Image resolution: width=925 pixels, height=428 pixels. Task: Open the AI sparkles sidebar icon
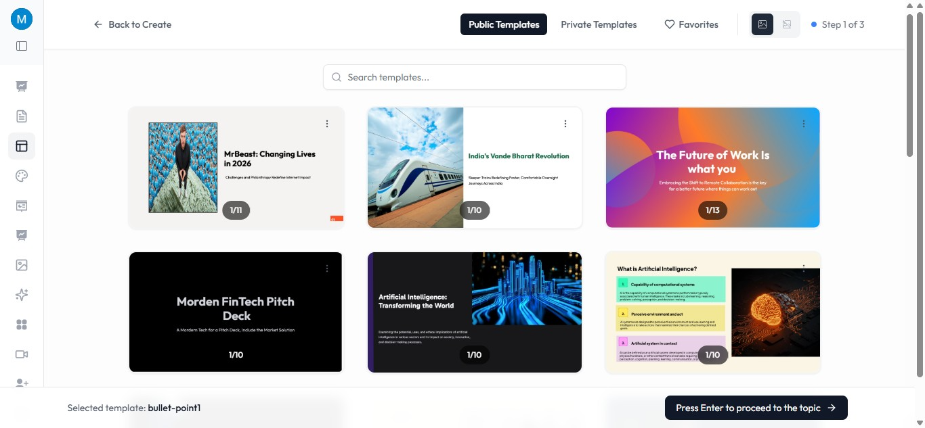pyautogui.click(x=22, y=295)
